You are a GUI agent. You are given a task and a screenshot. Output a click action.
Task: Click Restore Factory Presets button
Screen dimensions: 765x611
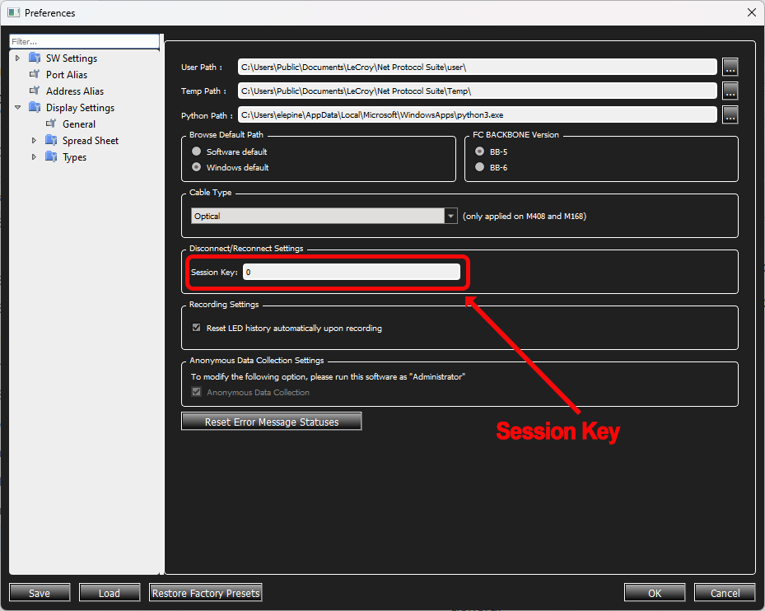click(205, 592)
